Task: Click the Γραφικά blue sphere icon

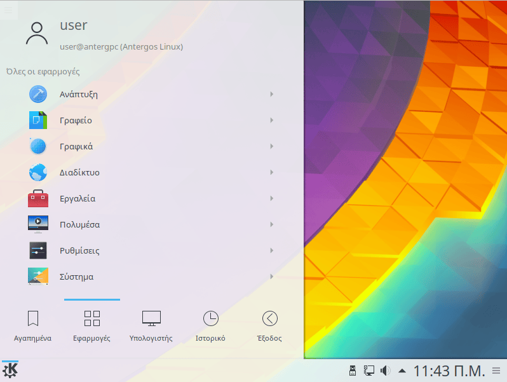Action: point(38,146)
